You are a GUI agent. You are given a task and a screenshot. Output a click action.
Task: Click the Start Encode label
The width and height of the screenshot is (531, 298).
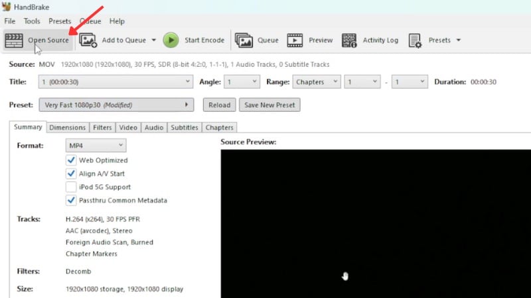[x=204, y=40]
